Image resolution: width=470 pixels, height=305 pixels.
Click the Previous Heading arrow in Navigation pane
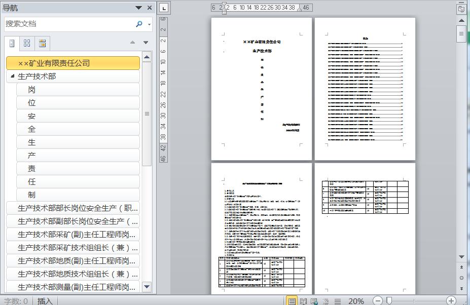[x=132, y=43]
